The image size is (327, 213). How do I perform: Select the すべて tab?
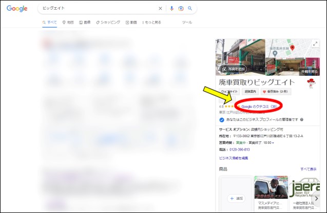coord(50,22)
